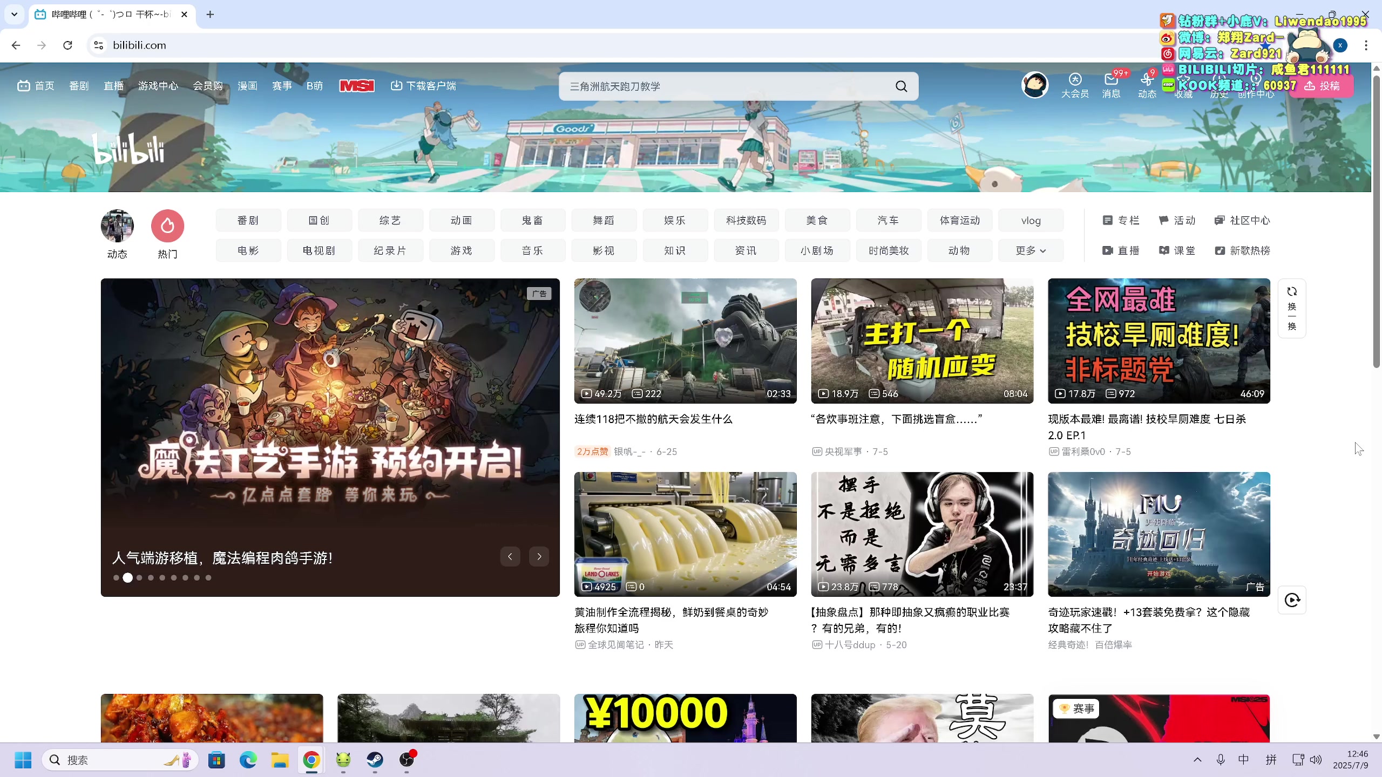Click 下载客户端 download link
Viewport: 1382px width, 777px height.
[x=423, y=86]
